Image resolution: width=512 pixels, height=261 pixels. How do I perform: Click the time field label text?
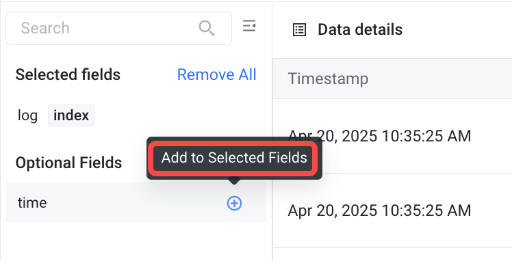point(32,203)
